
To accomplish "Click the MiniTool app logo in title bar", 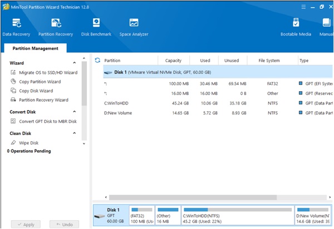I will [6, 7].
